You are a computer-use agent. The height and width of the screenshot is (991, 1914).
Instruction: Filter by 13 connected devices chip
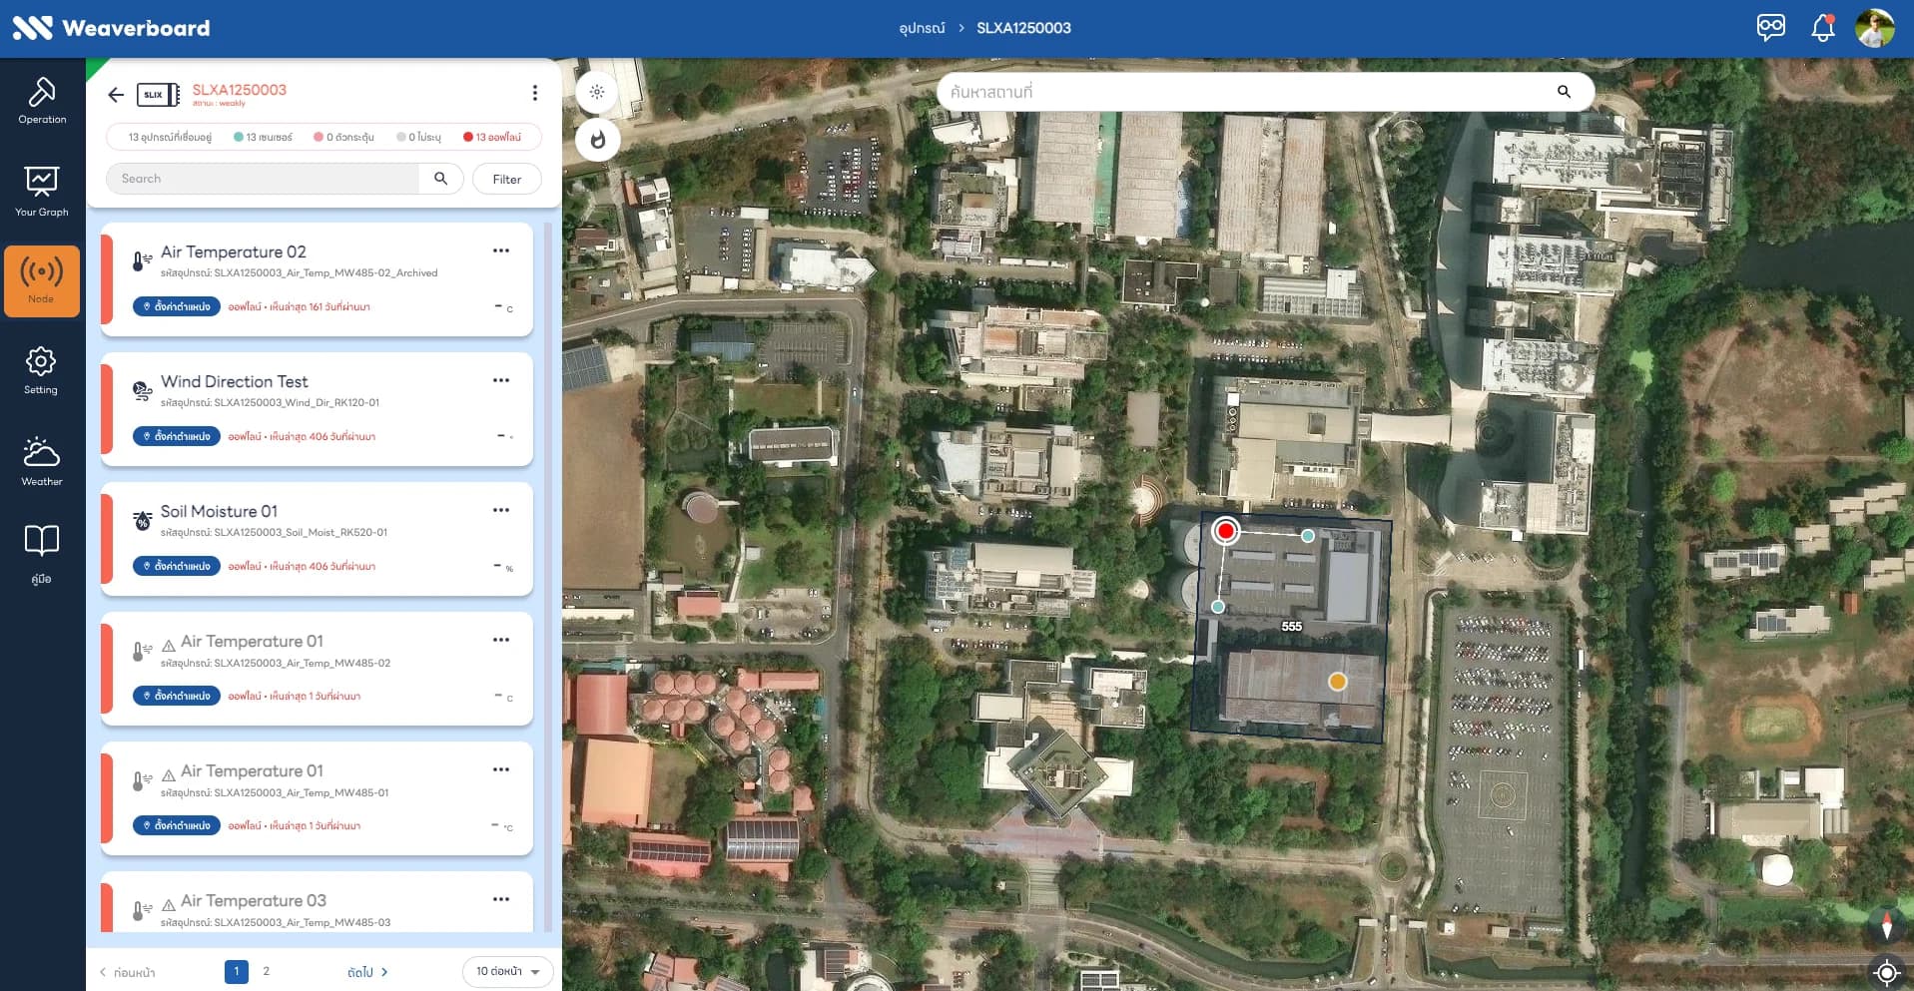[x=170, y=137]
